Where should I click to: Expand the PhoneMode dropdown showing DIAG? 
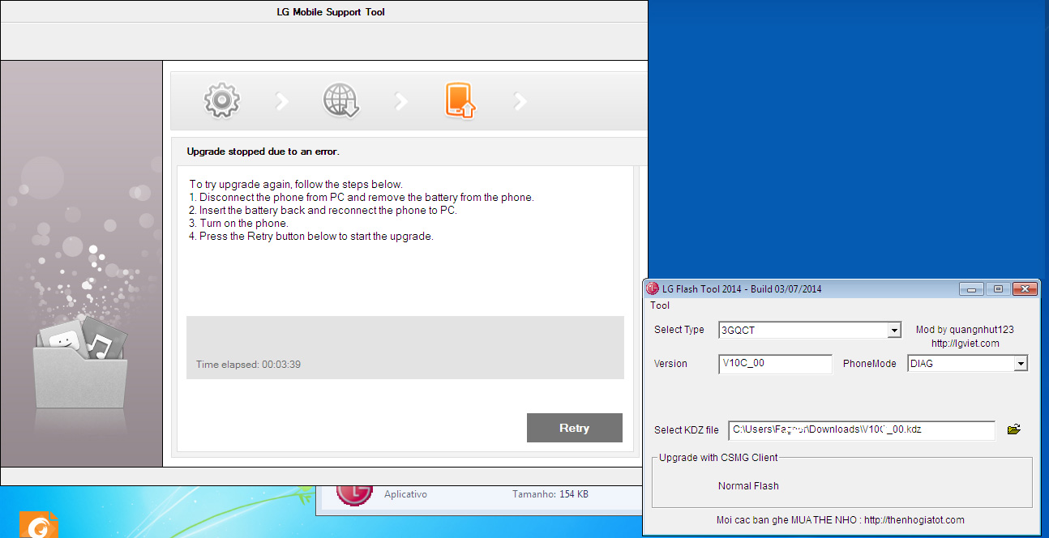click(x=1021, y=364)
